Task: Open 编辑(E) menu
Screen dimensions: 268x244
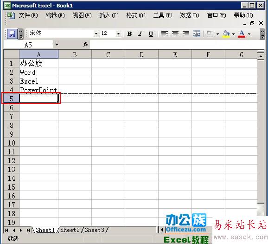Action: (55, 15)
